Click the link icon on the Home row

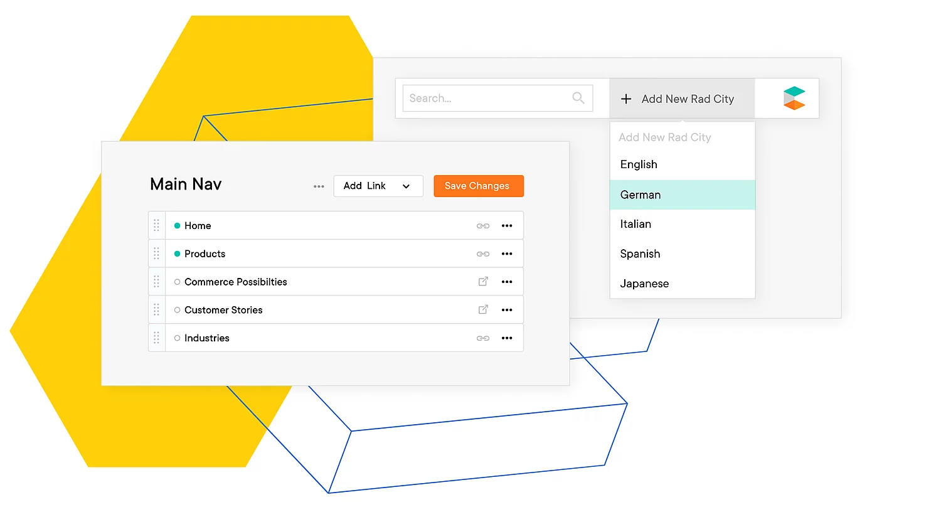(x=483, y=225)
